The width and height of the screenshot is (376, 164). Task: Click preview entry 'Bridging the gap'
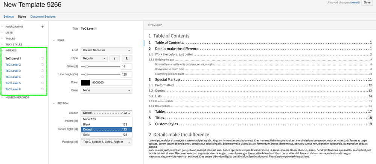pos(164,59)
